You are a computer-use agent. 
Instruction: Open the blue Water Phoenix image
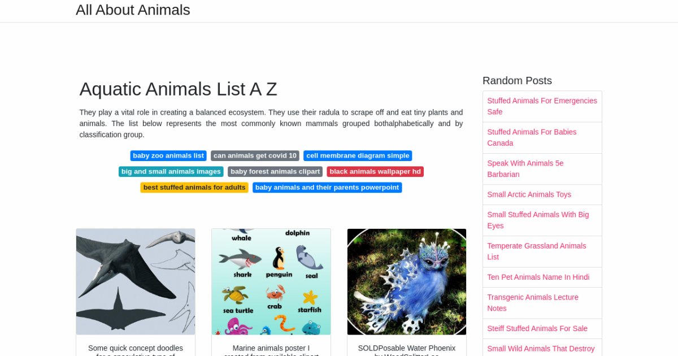coord(407,281)
